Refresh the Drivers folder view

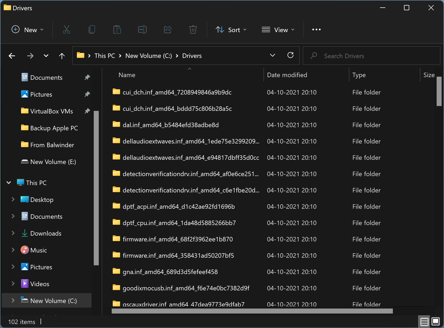click(x=290, y=56)
